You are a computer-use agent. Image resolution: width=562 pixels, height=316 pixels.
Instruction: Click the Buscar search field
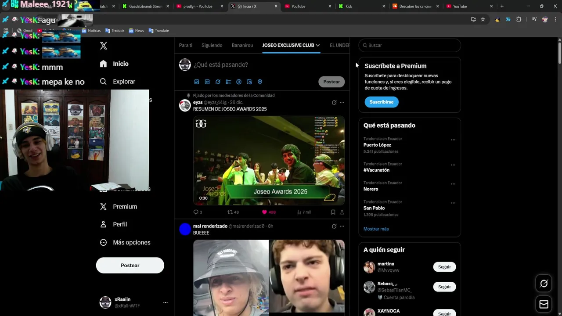pyautogui.click(x=410, y=45)
